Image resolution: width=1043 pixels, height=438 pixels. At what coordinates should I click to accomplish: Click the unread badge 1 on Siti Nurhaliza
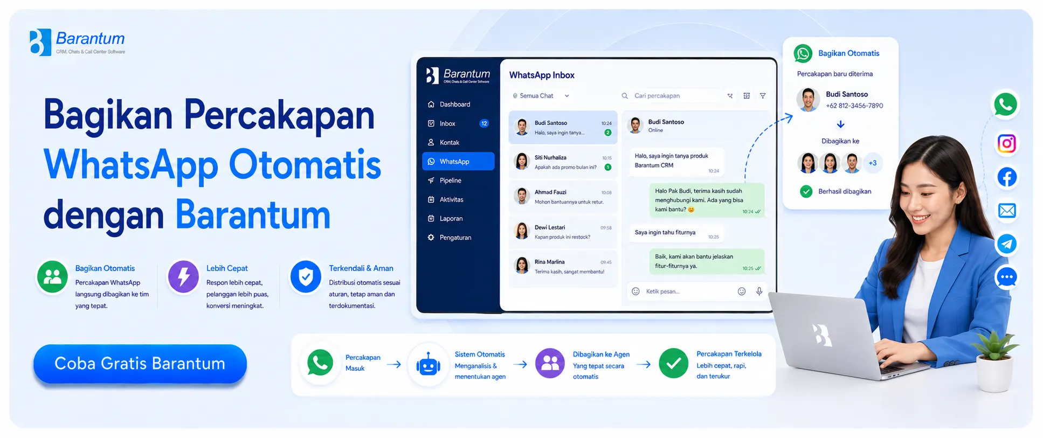click(x=607, y=167)
